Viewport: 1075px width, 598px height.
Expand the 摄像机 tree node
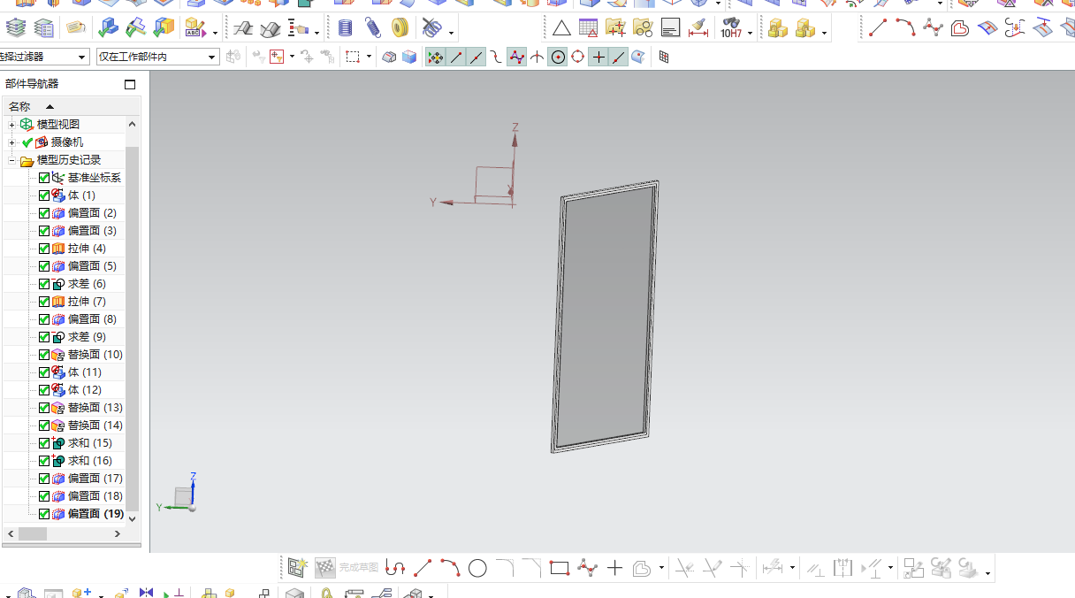point(12,142)
